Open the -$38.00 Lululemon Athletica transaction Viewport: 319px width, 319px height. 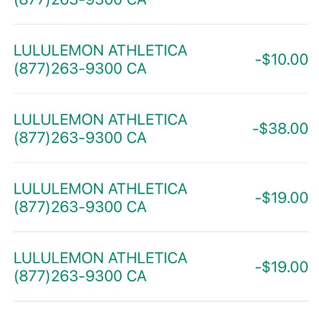point(161,128)
